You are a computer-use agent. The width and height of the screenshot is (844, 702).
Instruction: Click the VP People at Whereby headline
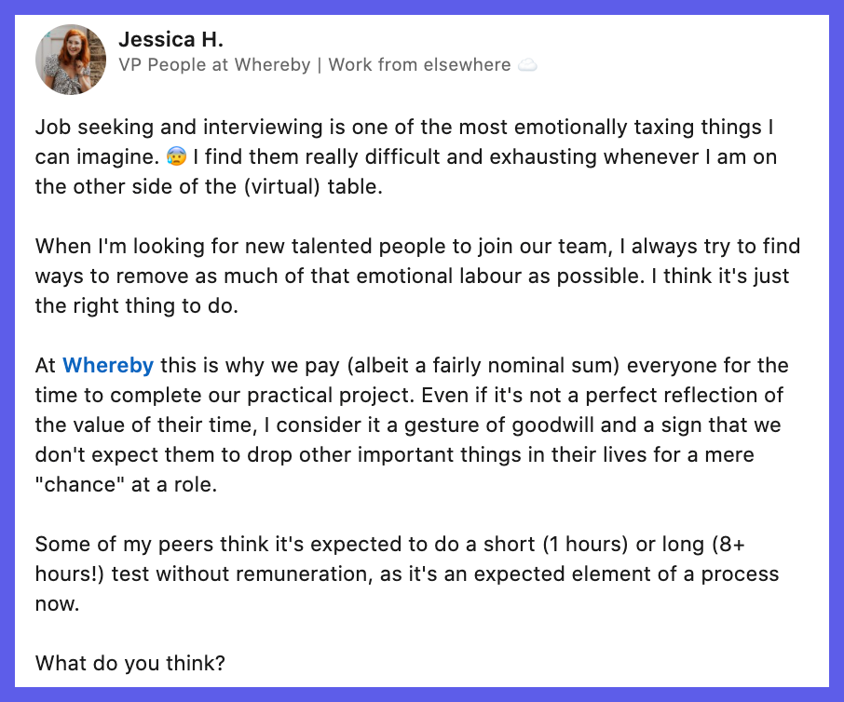click(214, 65)
